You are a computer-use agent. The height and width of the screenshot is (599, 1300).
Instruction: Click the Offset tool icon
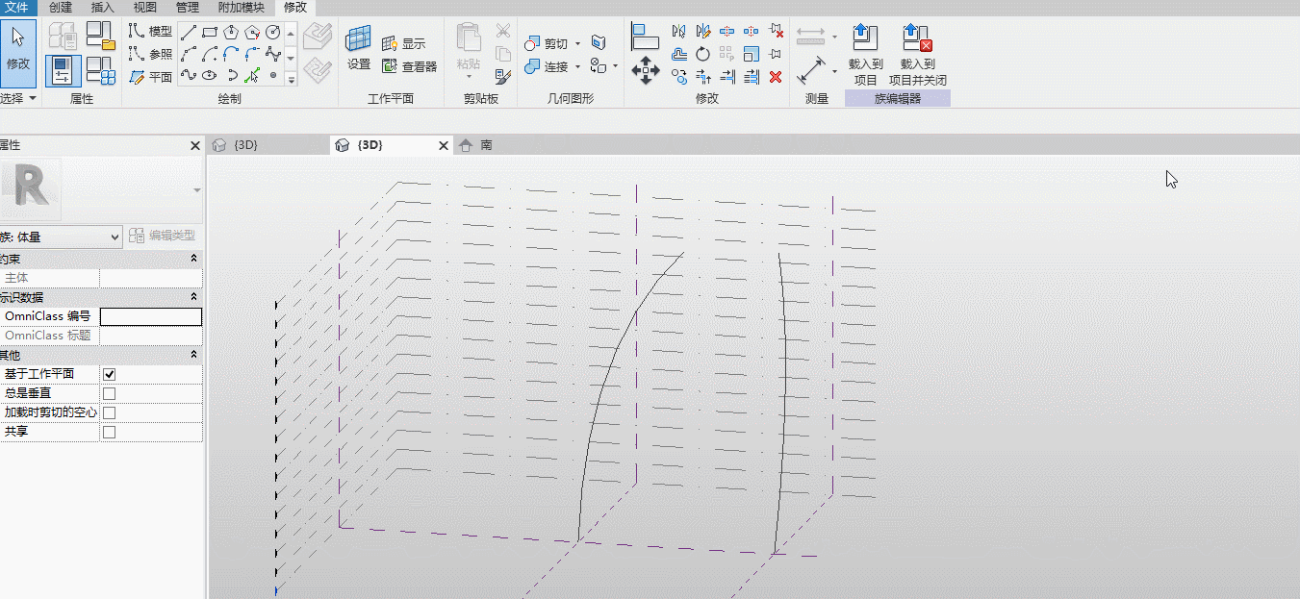click(679, 54)
